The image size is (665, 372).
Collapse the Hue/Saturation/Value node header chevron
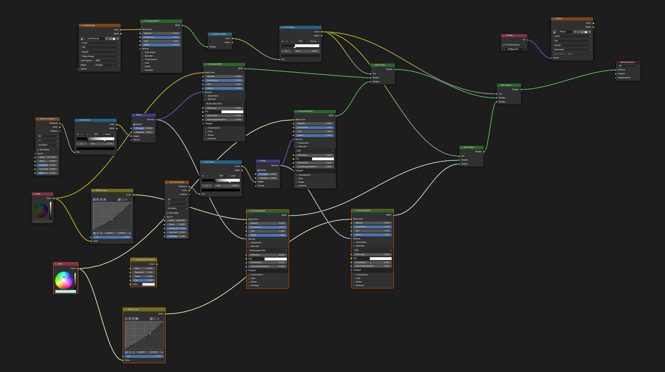point(133,260)
